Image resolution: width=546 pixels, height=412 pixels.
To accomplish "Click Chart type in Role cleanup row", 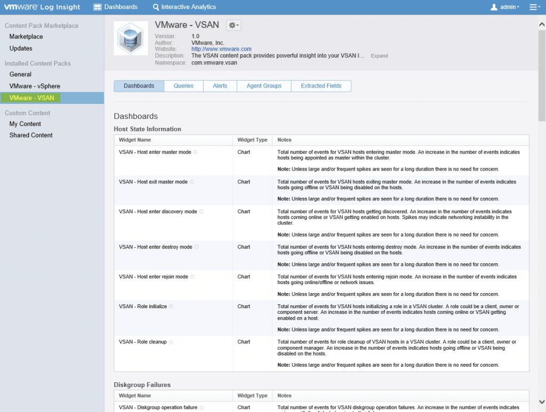I will click(244, 342).
